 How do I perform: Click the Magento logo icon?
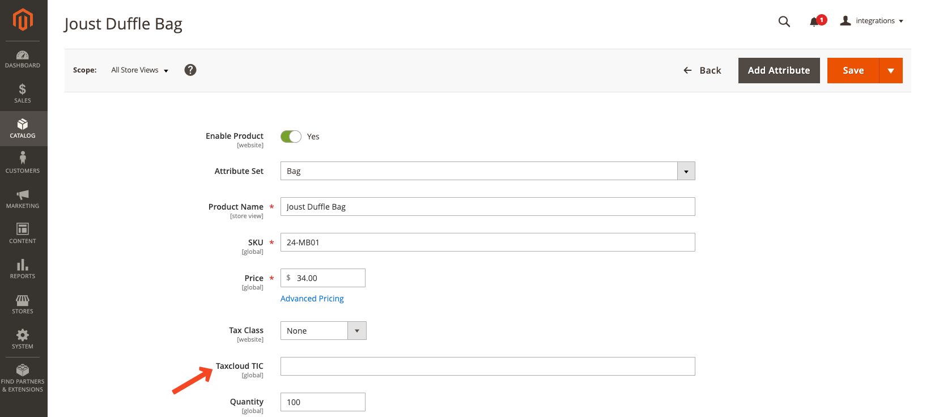[x=23, y=20]
